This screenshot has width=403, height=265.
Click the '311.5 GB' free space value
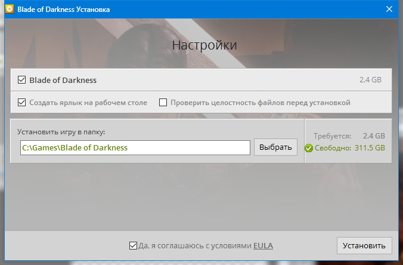(x=370, y=148)
